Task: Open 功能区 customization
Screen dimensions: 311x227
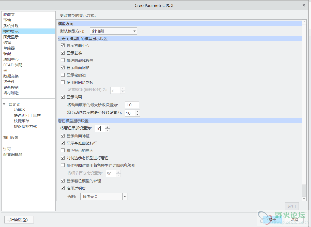Action: click(x=20, y=110)
